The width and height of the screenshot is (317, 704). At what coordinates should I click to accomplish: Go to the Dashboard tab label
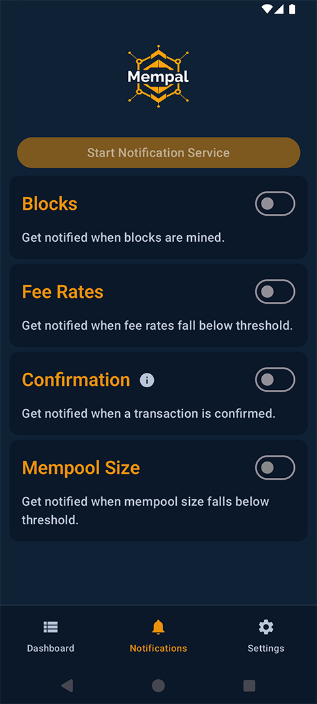point(50,649)
